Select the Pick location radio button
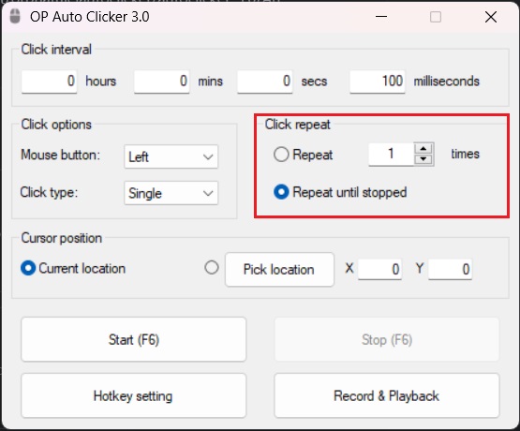The image size is (520, 431). tap(212, 267)
